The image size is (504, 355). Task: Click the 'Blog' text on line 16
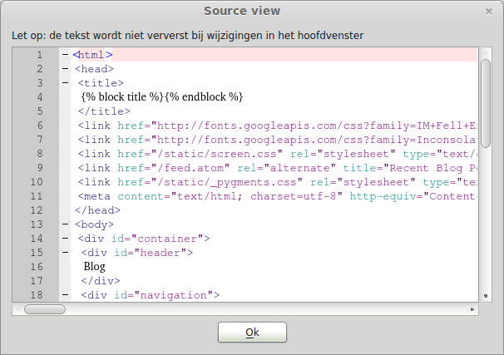pyautogui.click(x=95, y=267)
